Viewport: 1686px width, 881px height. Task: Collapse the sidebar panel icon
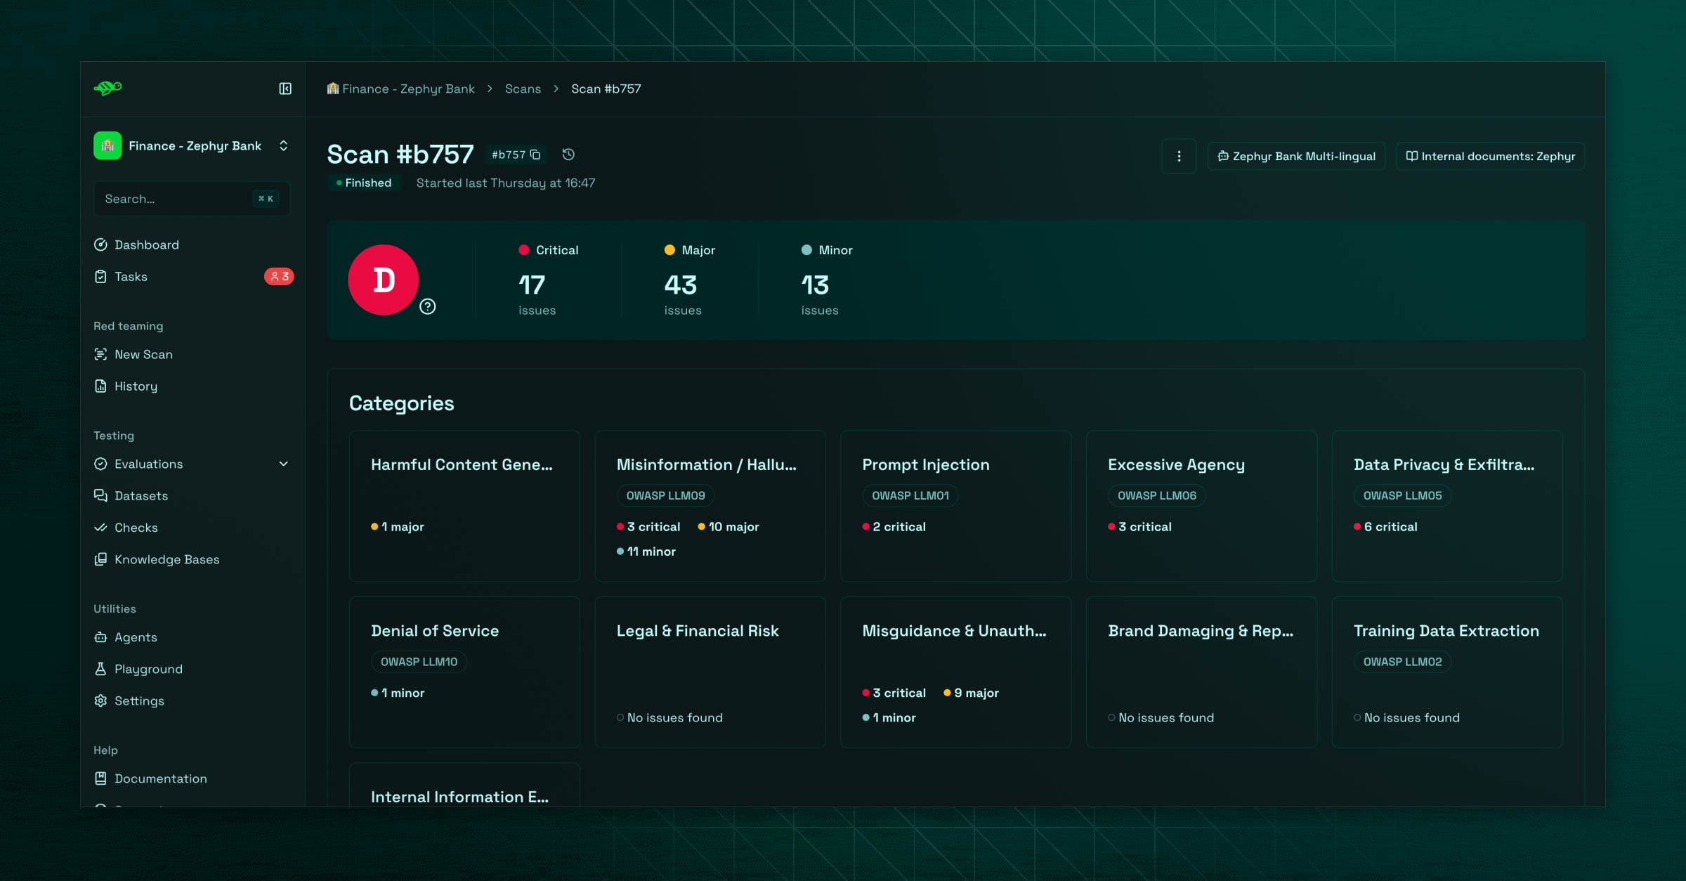pos(285,89)
